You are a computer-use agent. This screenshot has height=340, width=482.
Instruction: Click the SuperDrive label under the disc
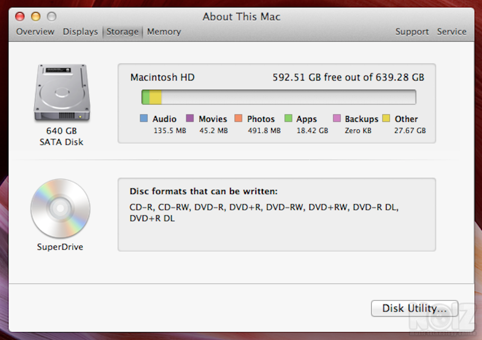[60, 247]
